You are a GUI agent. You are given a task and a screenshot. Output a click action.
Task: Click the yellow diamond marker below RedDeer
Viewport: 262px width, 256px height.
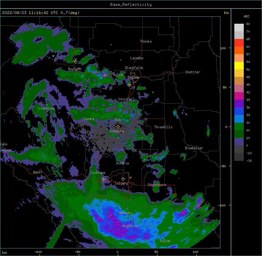pyautogui.click(x=129, y=85)
